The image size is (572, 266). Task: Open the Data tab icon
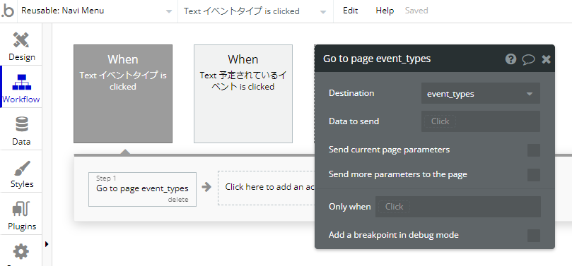(21, 124)
